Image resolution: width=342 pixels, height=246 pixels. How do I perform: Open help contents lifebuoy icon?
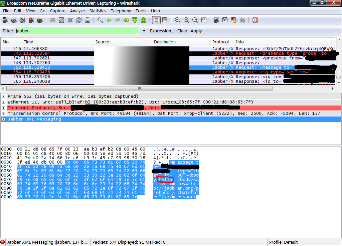[255, 20]
